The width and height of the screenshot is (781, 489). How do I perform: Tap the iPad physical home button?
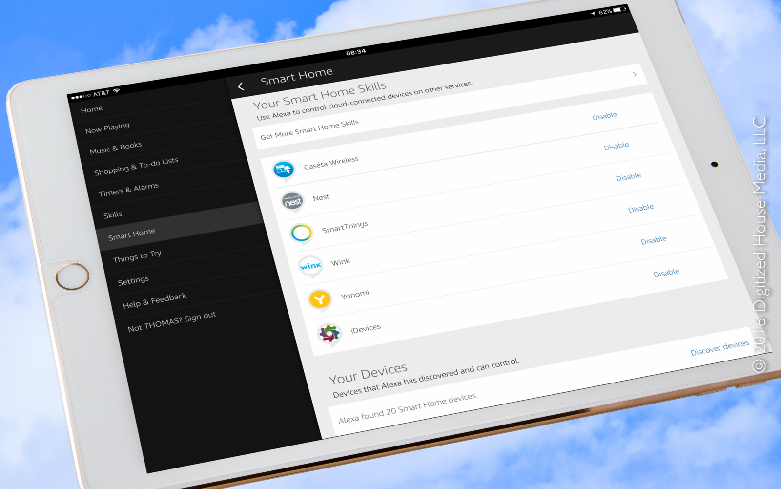tap(72, 276)
